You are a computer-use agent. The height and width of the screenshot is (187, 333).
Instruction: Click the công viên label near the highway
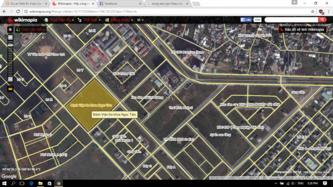(298, 92)
